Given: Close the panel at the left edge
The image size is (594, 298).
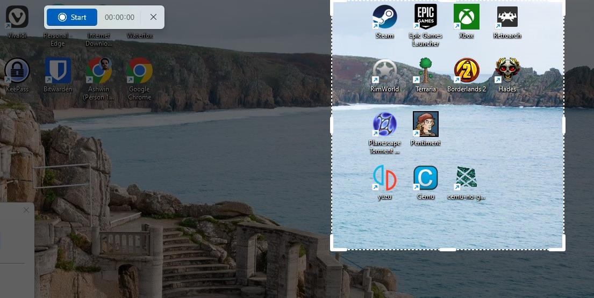Looking at the screenshot, I should click(26, 210).
